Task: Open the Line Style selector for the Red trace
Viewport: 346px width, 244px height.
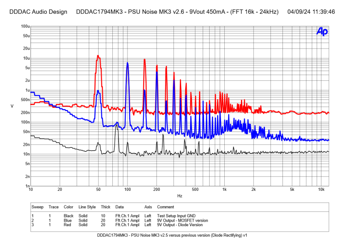Action: click(83, 225)
